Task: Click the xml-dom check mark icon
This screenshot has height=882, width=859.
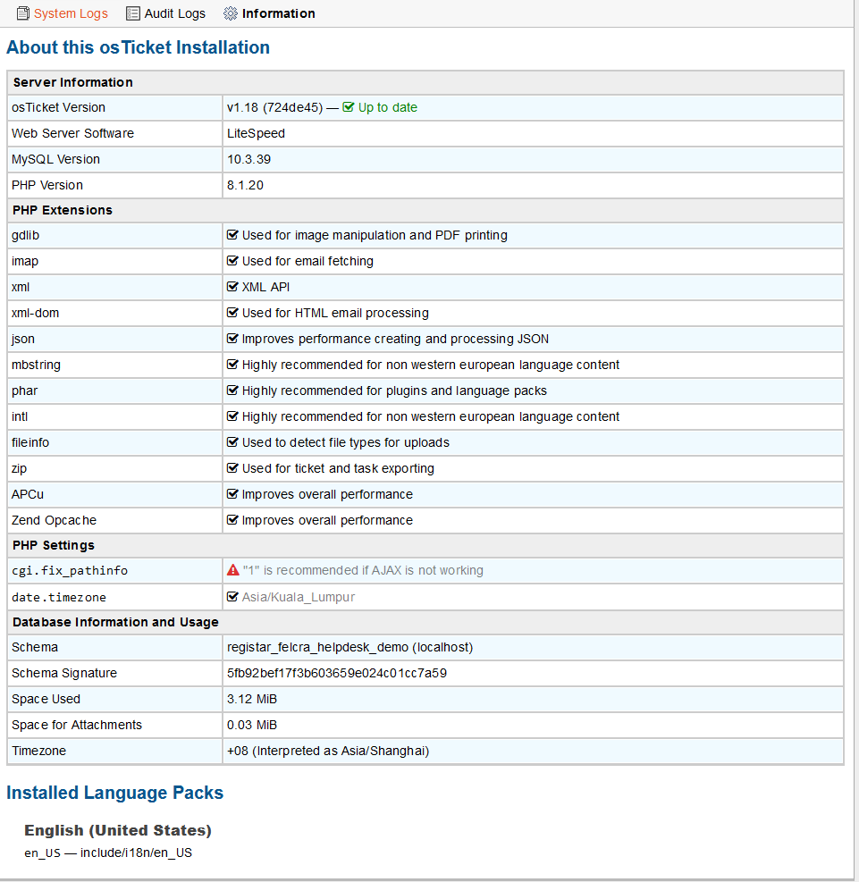Action: 232,312
